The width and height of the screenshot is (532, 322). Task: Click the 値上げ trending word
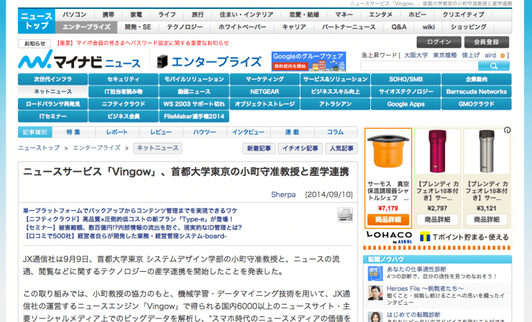(x=471, y=56)
